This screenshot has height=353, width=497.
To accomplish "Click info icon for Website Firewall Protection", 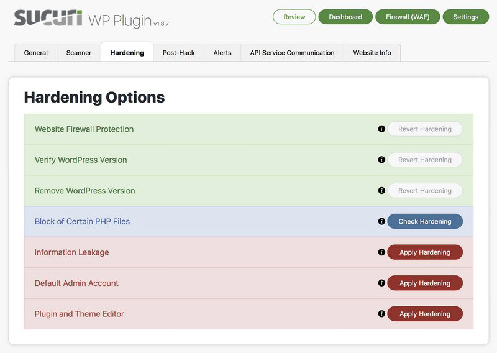I will 381,129.
